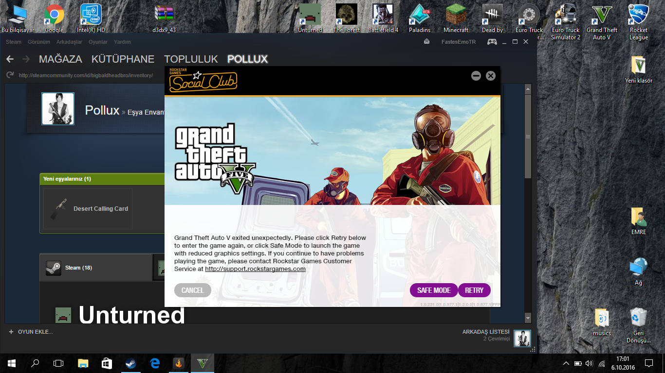Click CANCEL button in Social Club
The width and height of the screenshot is (665, 373).
[x=193, y=290]
